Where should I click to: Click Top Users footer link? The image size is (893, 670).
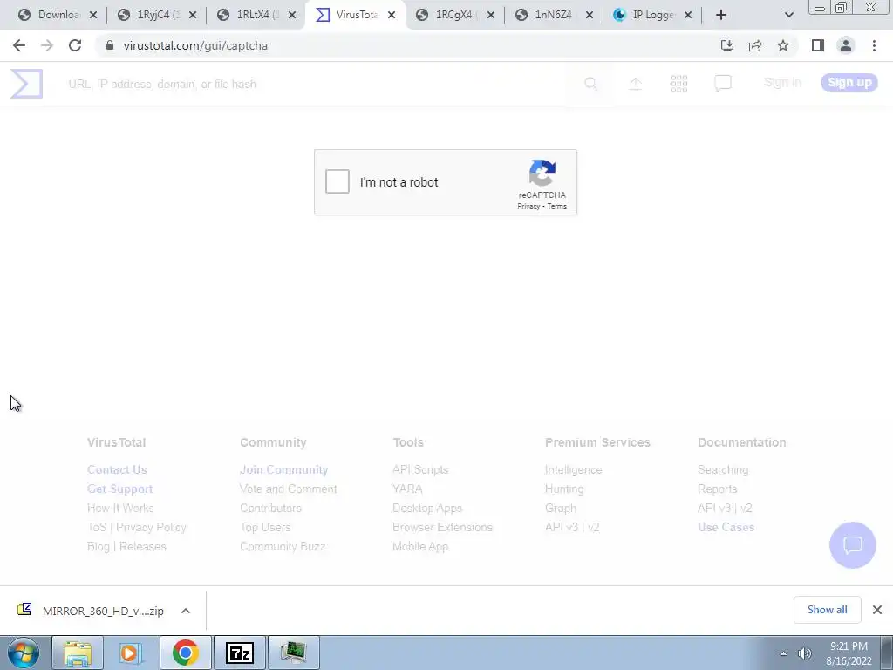click(265, 527)
